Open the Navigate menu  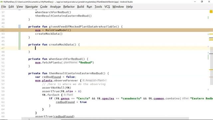point(32,7)
